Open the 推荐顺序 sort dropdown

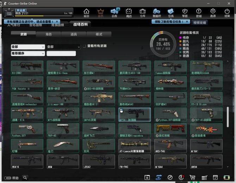point(28,53)
